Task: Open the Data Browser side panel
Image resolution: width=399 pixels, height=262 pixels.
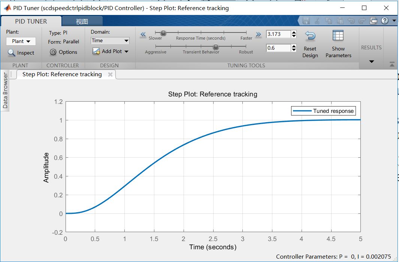Action: (5, 90)
